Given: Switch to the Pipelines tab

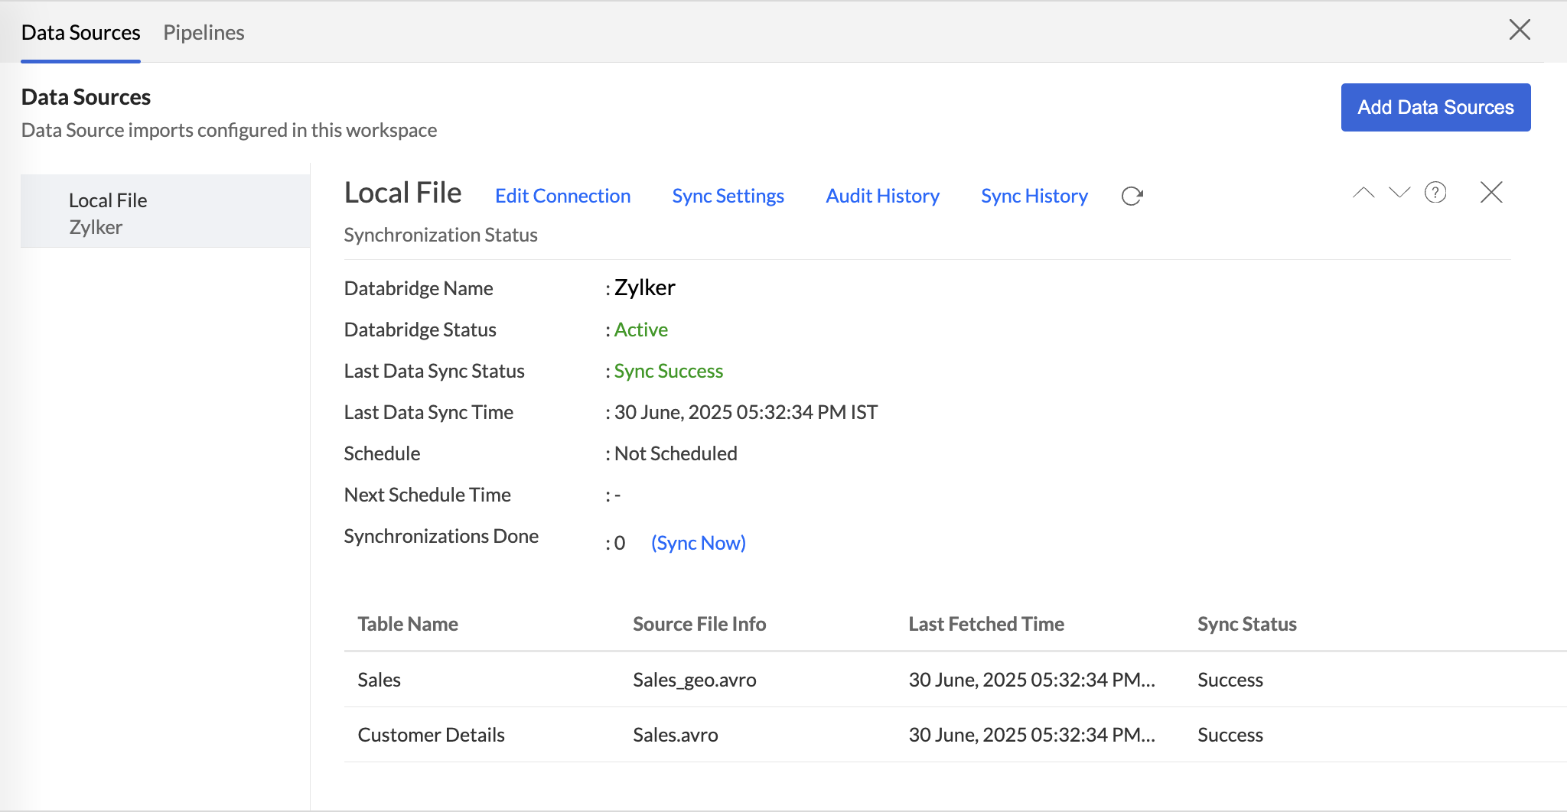Looking at the screenshot, I should (x=204, y=32).
